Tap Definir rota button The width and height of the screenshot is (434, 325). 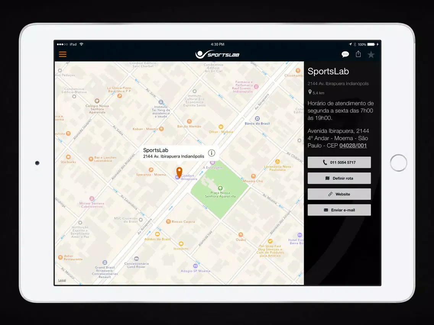coord(339,178)
